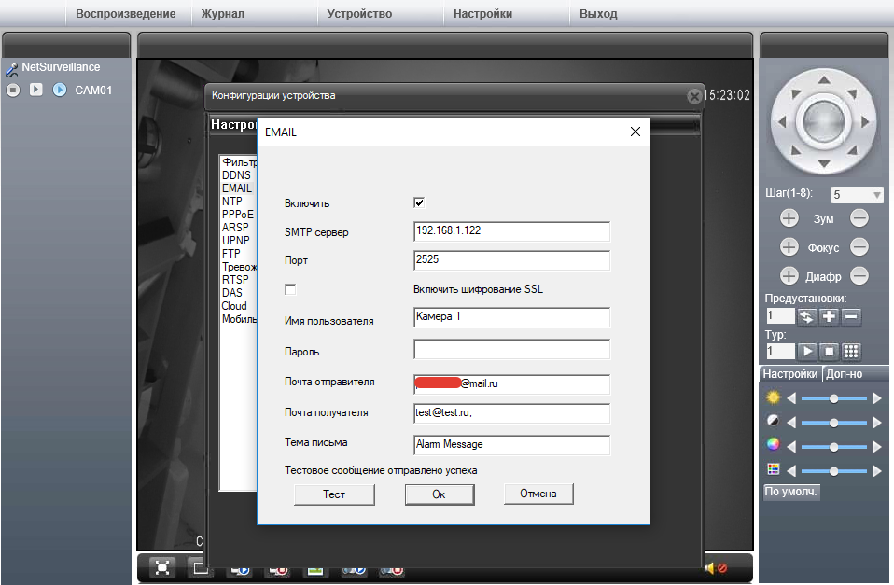This screenshot has width=894, height=585.
Task: Unmute the speaker icon in bottom bar
Action: pyautogui.click(x=715, y=567)
